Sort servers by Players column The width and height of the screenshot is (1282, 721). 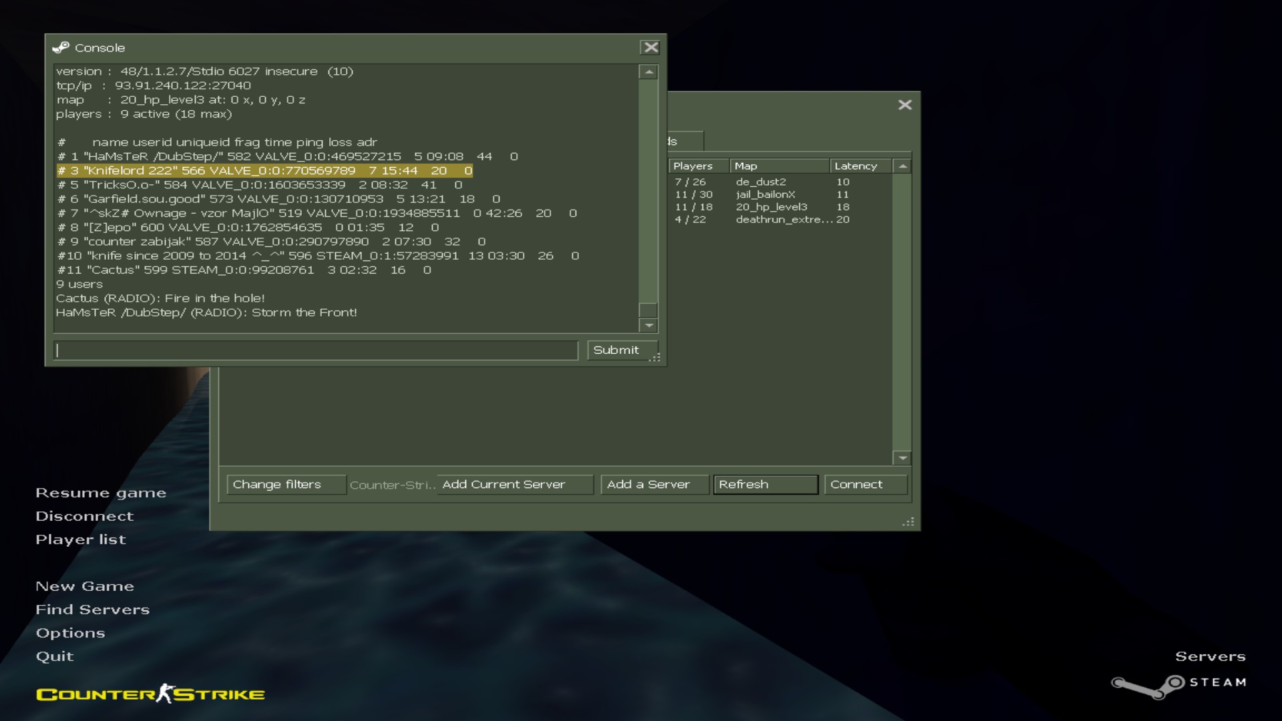(699, 166)
